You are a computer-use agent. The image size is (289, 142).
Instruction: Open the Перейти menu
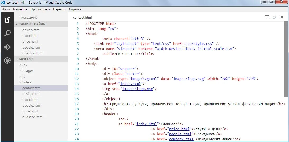click(59, 9)
